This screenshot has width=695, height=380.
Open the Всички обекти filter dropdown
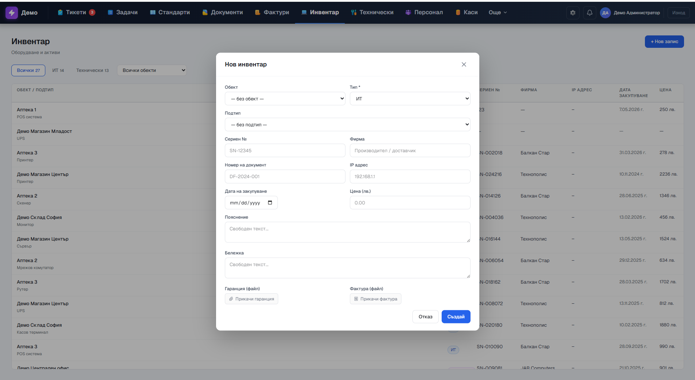152,70
